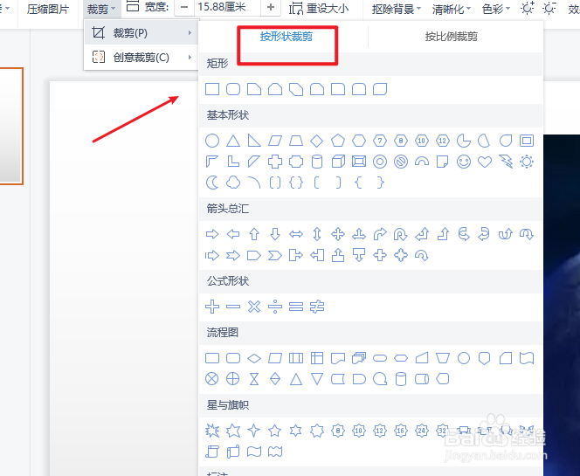This screenshot has height=476, width=580.
Task: Select the minus sign formula shape
Action: [233, 307]
